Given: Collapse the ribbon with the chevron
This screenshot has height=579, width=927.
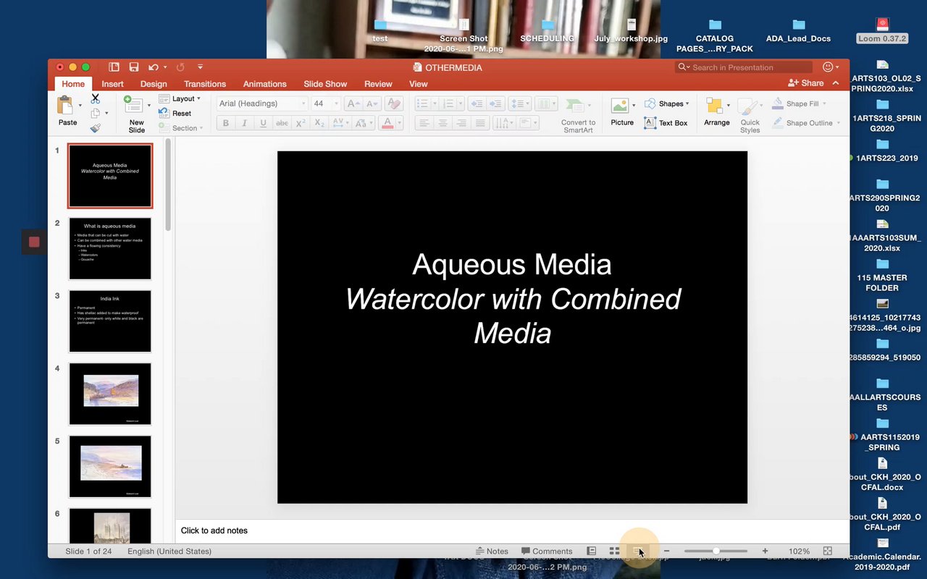Looking at the screenshot, I should pyautogui.click(x=836, y=83).
